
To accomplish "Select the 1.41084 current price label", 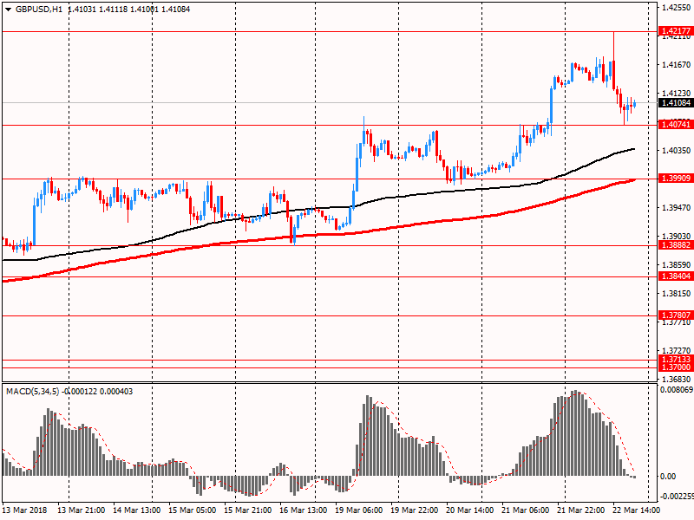I will tap(676, 102).
